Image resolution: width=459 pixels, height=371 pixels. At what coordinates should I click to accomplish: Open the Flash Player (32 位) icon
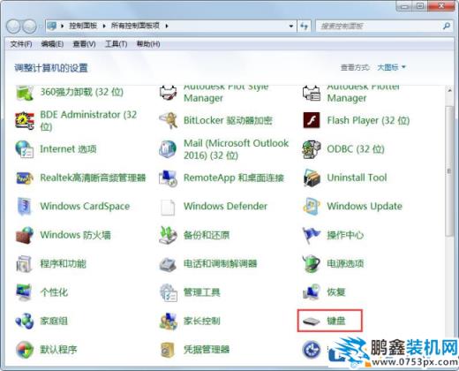[312, 120]
